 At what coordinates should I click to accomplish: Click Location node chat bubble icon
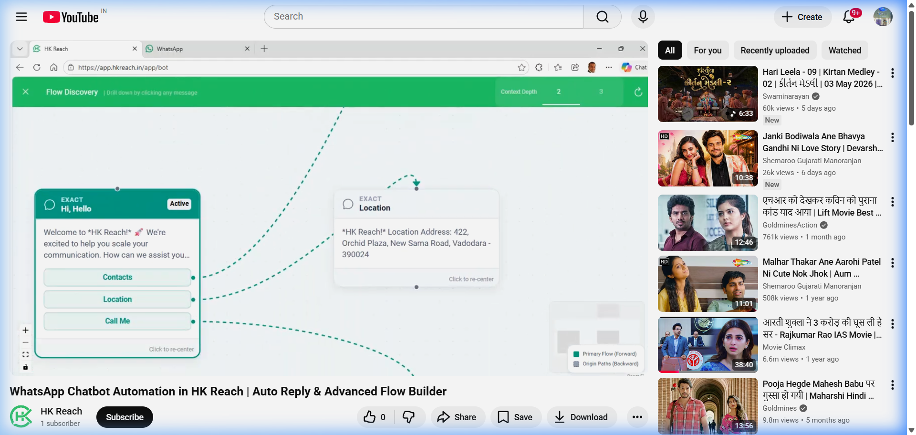[348, 204]
